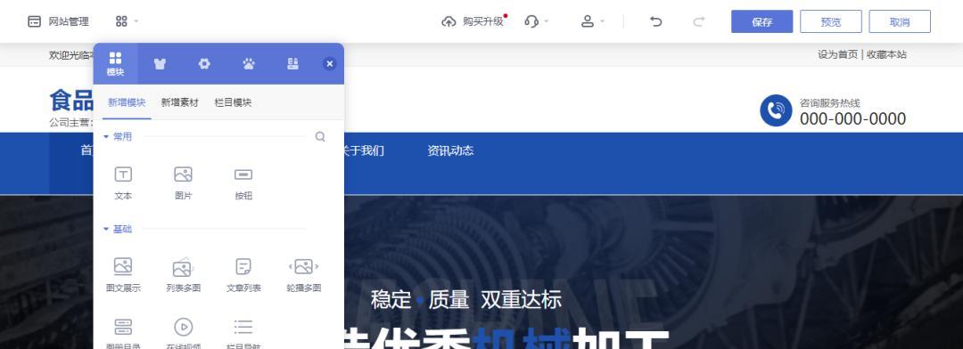Add the 按钮 button module

click(243, 183)
